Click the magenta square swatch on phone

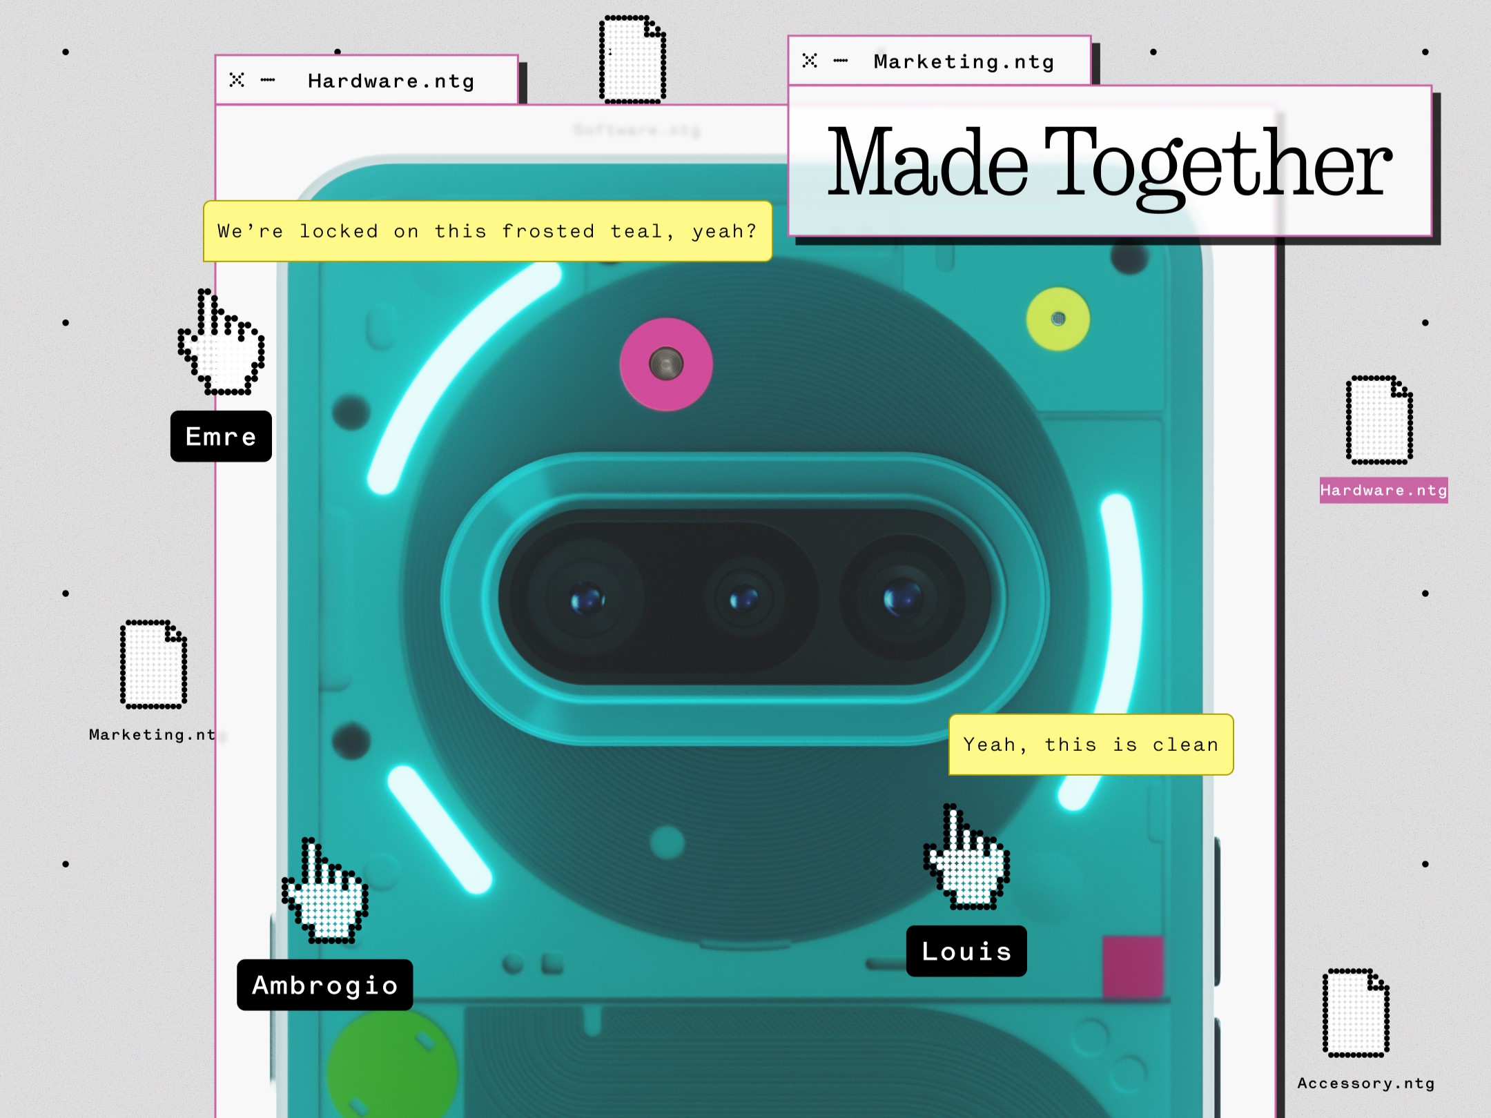point(1133,966)
